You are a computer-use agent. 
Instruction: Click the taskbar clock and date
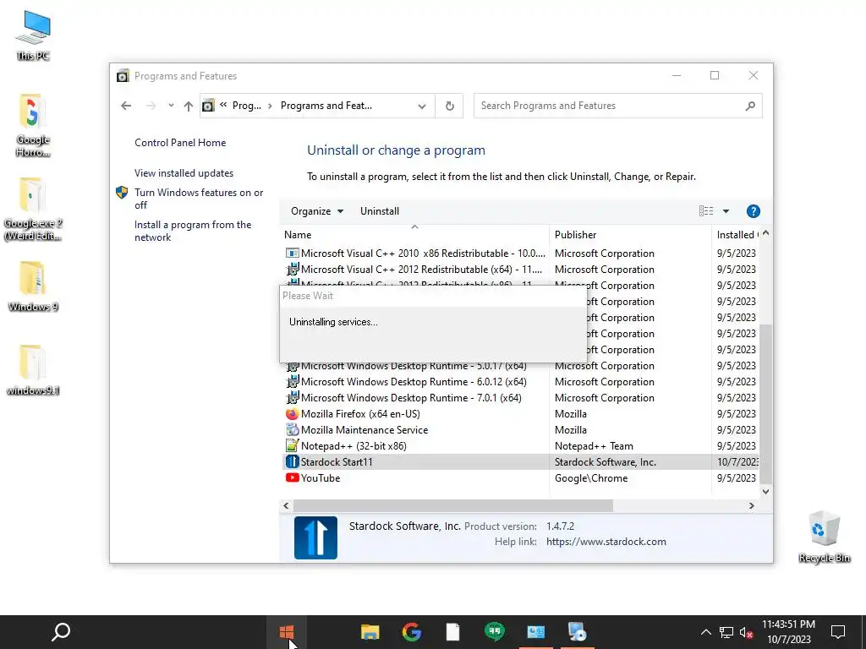[789, 632]
